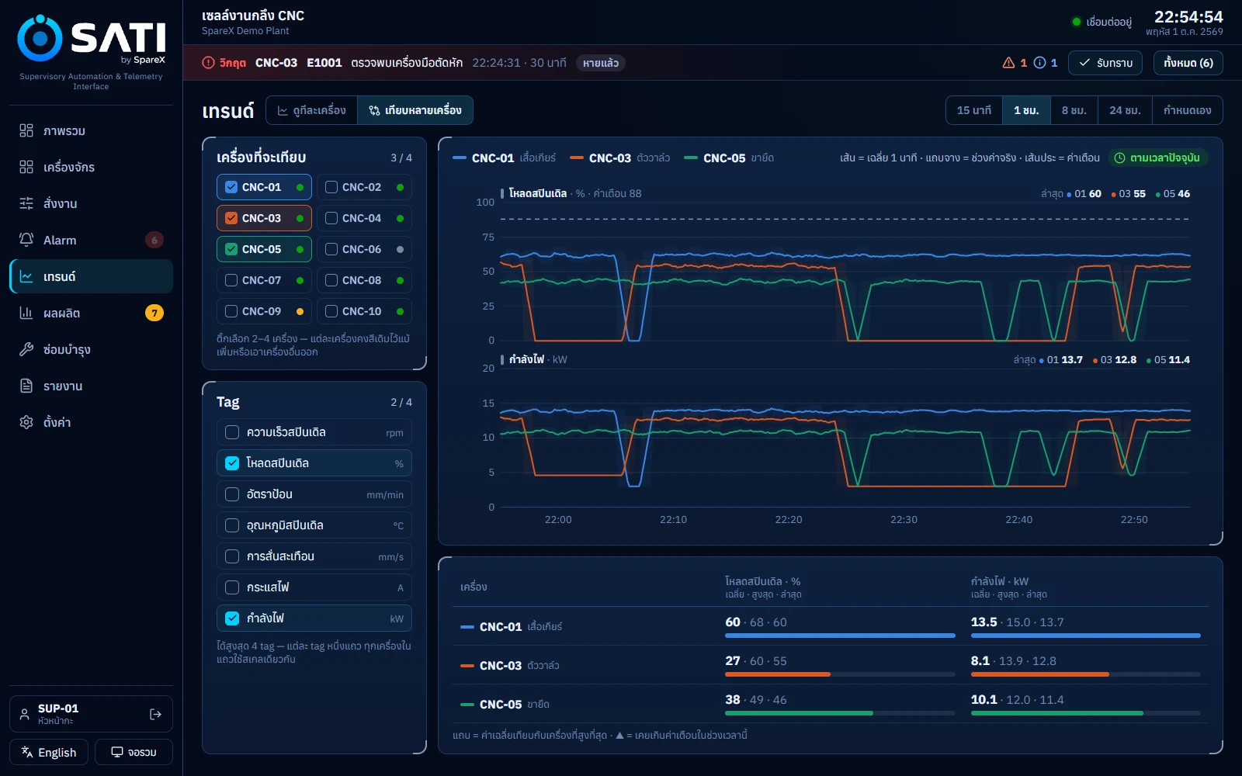This screenshot has width=1242, height=776.
Task: Click the เครื่องจักร machines grid icon
Action: (x=26, y=167)
